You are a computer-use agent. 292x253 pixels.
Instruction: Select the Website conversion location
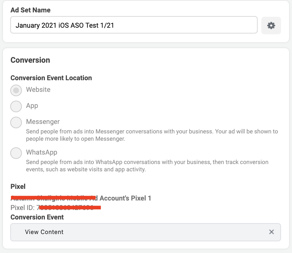[x=16, y=90]
